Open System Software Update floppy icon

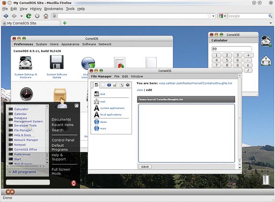click(57, 62)
